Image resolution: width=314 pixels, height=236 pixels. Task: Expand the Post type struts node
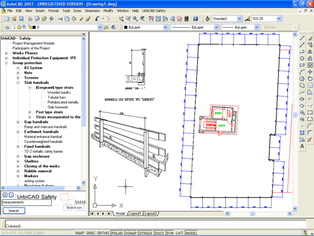(x=30, y=112)
